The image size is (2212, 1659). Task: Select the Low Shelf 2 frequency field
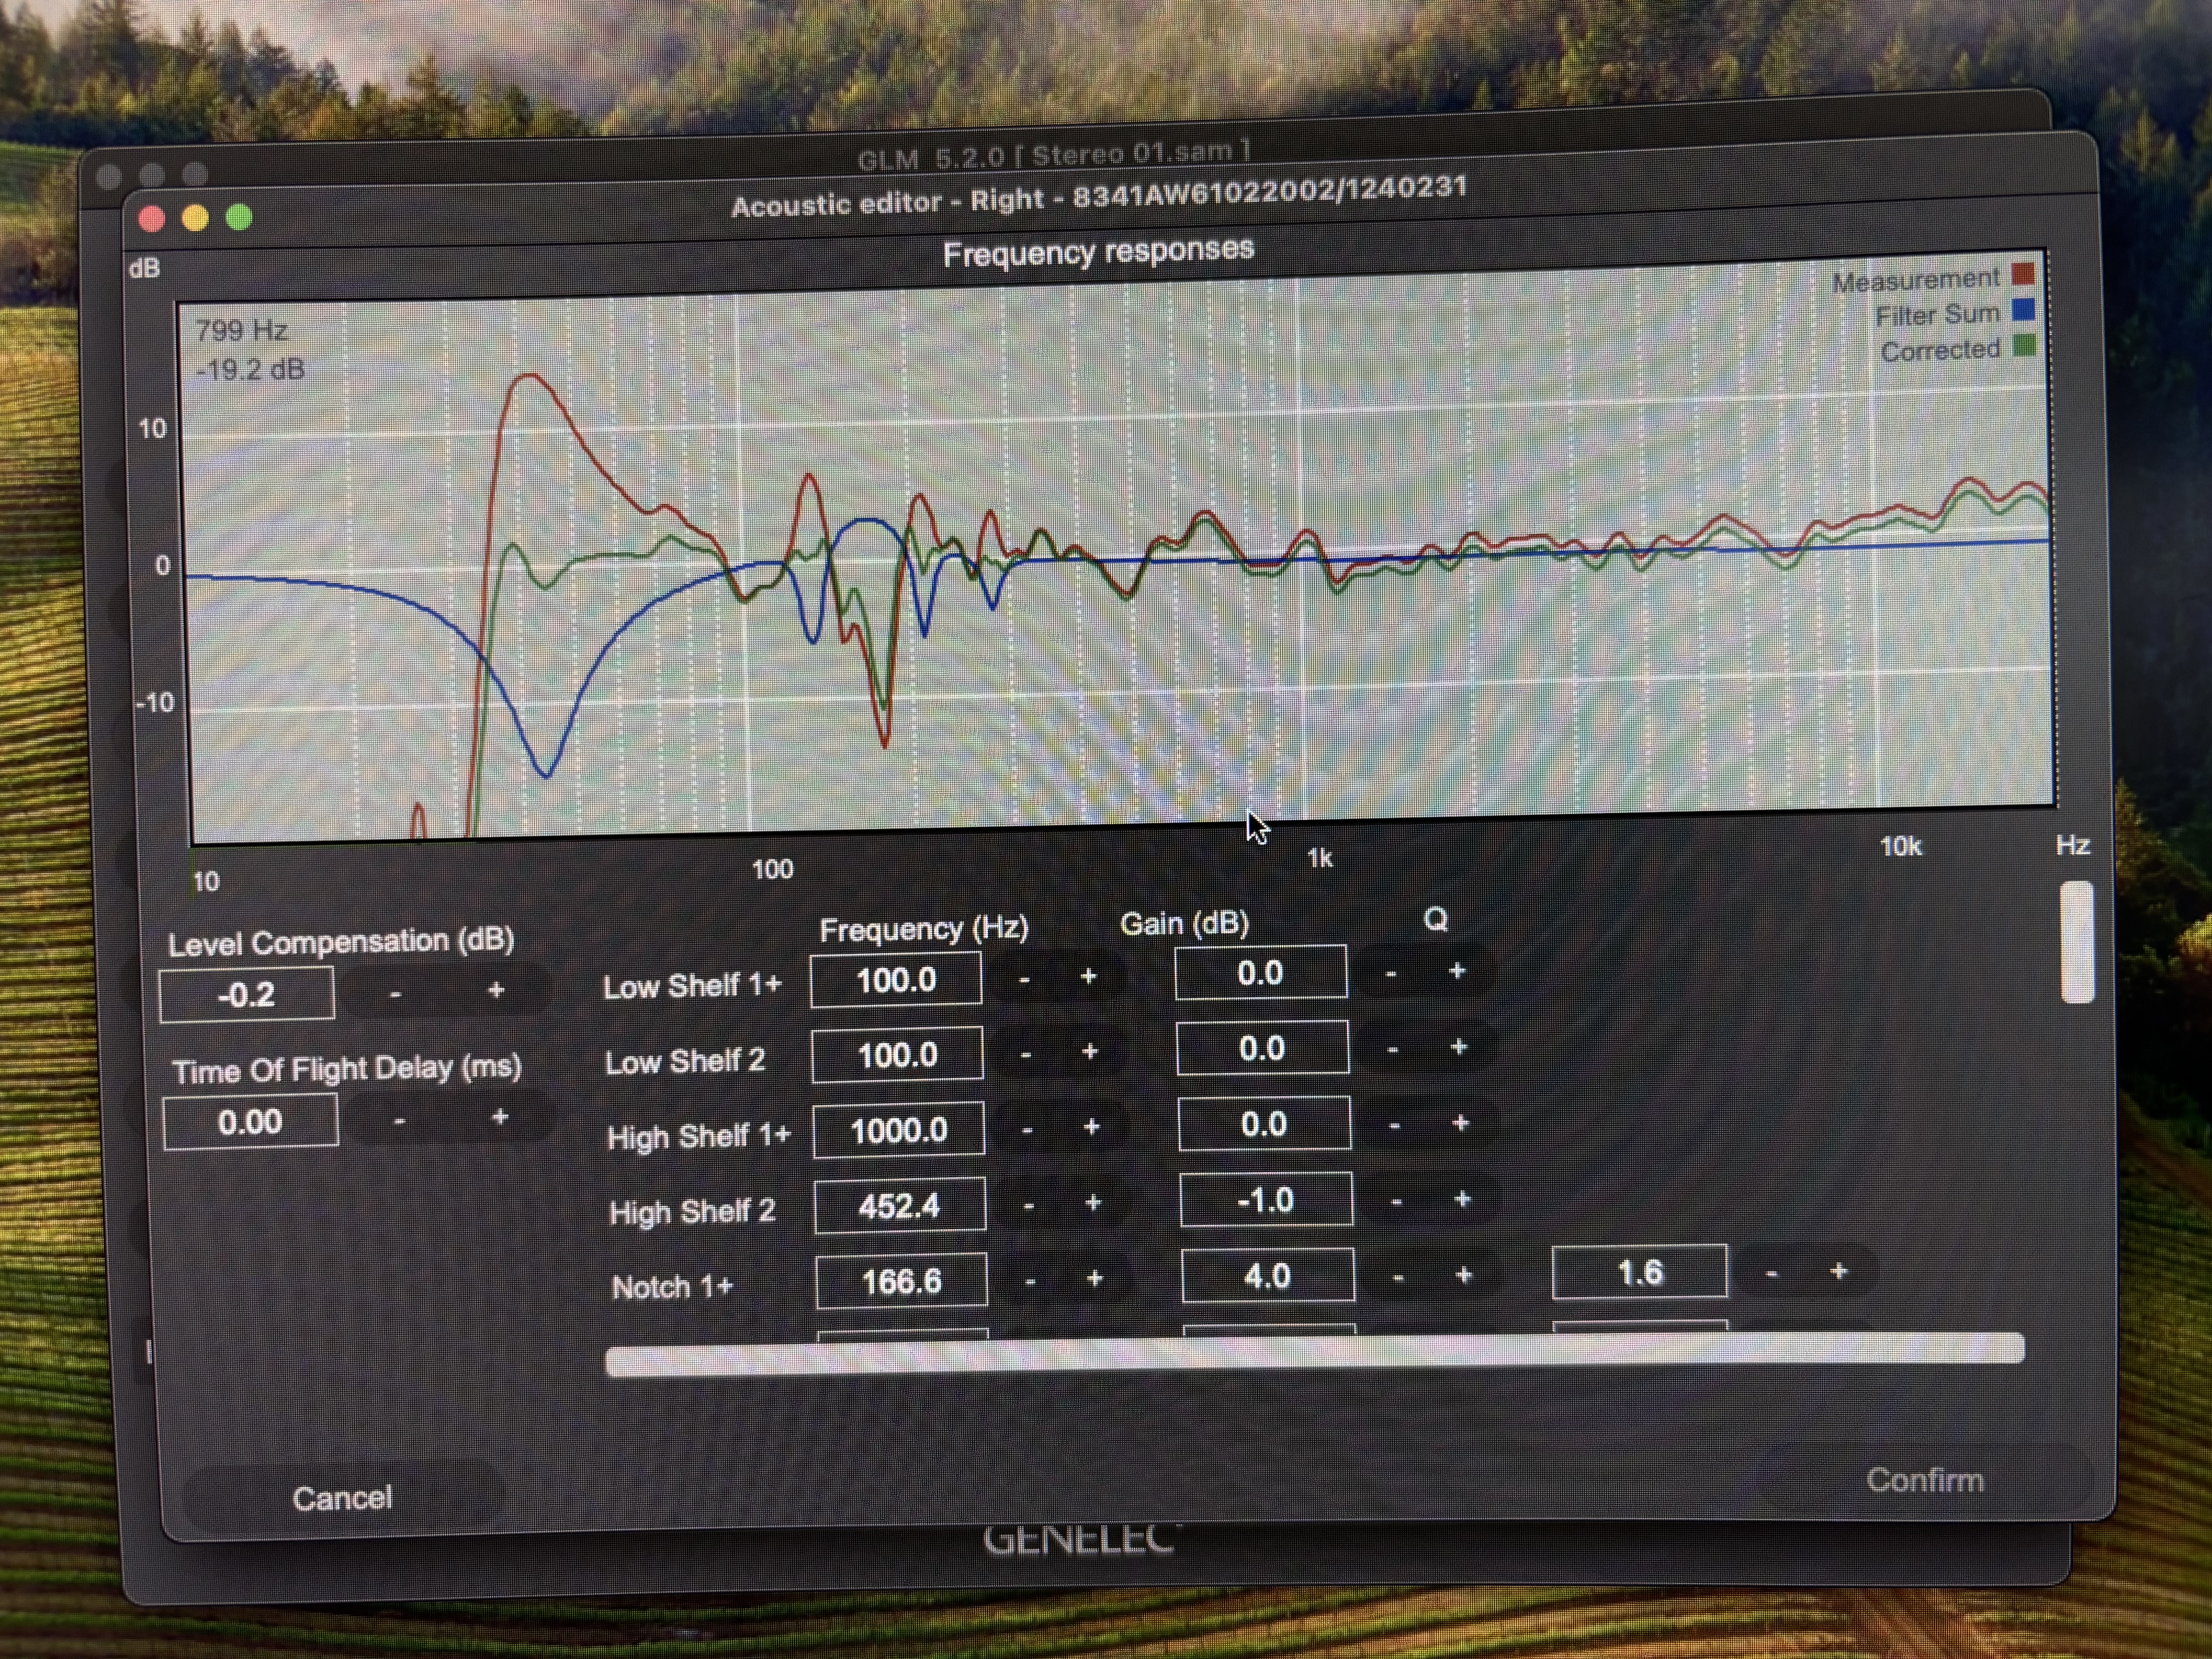pyautogui.click(x=898, y=1055)
